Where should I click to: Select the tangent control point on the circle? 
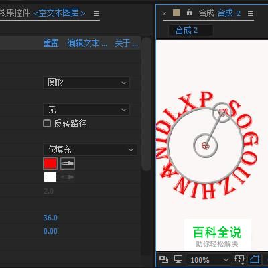[222, 112]
